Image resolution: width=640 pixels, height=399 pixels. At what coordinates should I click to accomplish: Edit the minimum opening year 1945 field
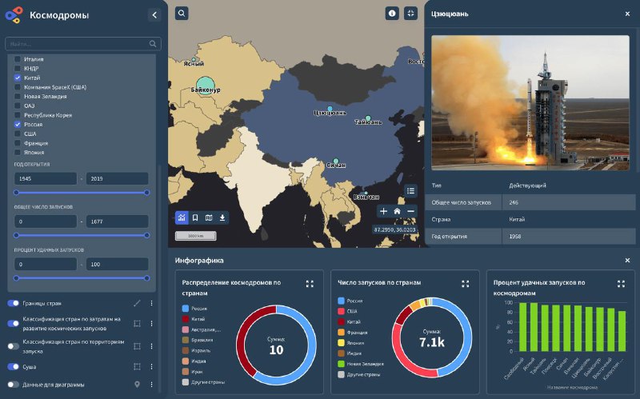(x=46, y=178)
